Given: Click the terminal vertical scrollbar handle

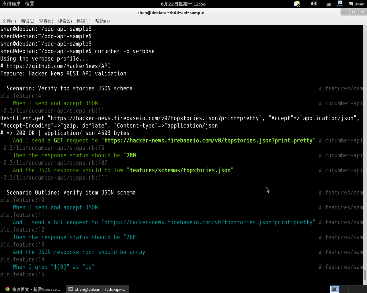Looking at the screenshot, I should [365, 275].
